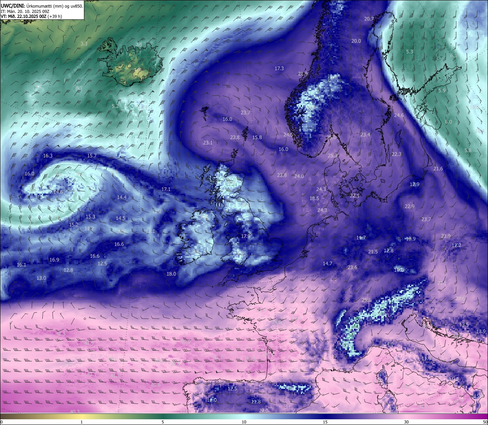Click the 22.1 value over Denmark

pyautogui.click(x=355, y=196)
